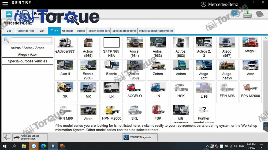This screenshot has height=150, width=268.
Task: Open TeamViewer icon in the taskbar
Action: 34,146
